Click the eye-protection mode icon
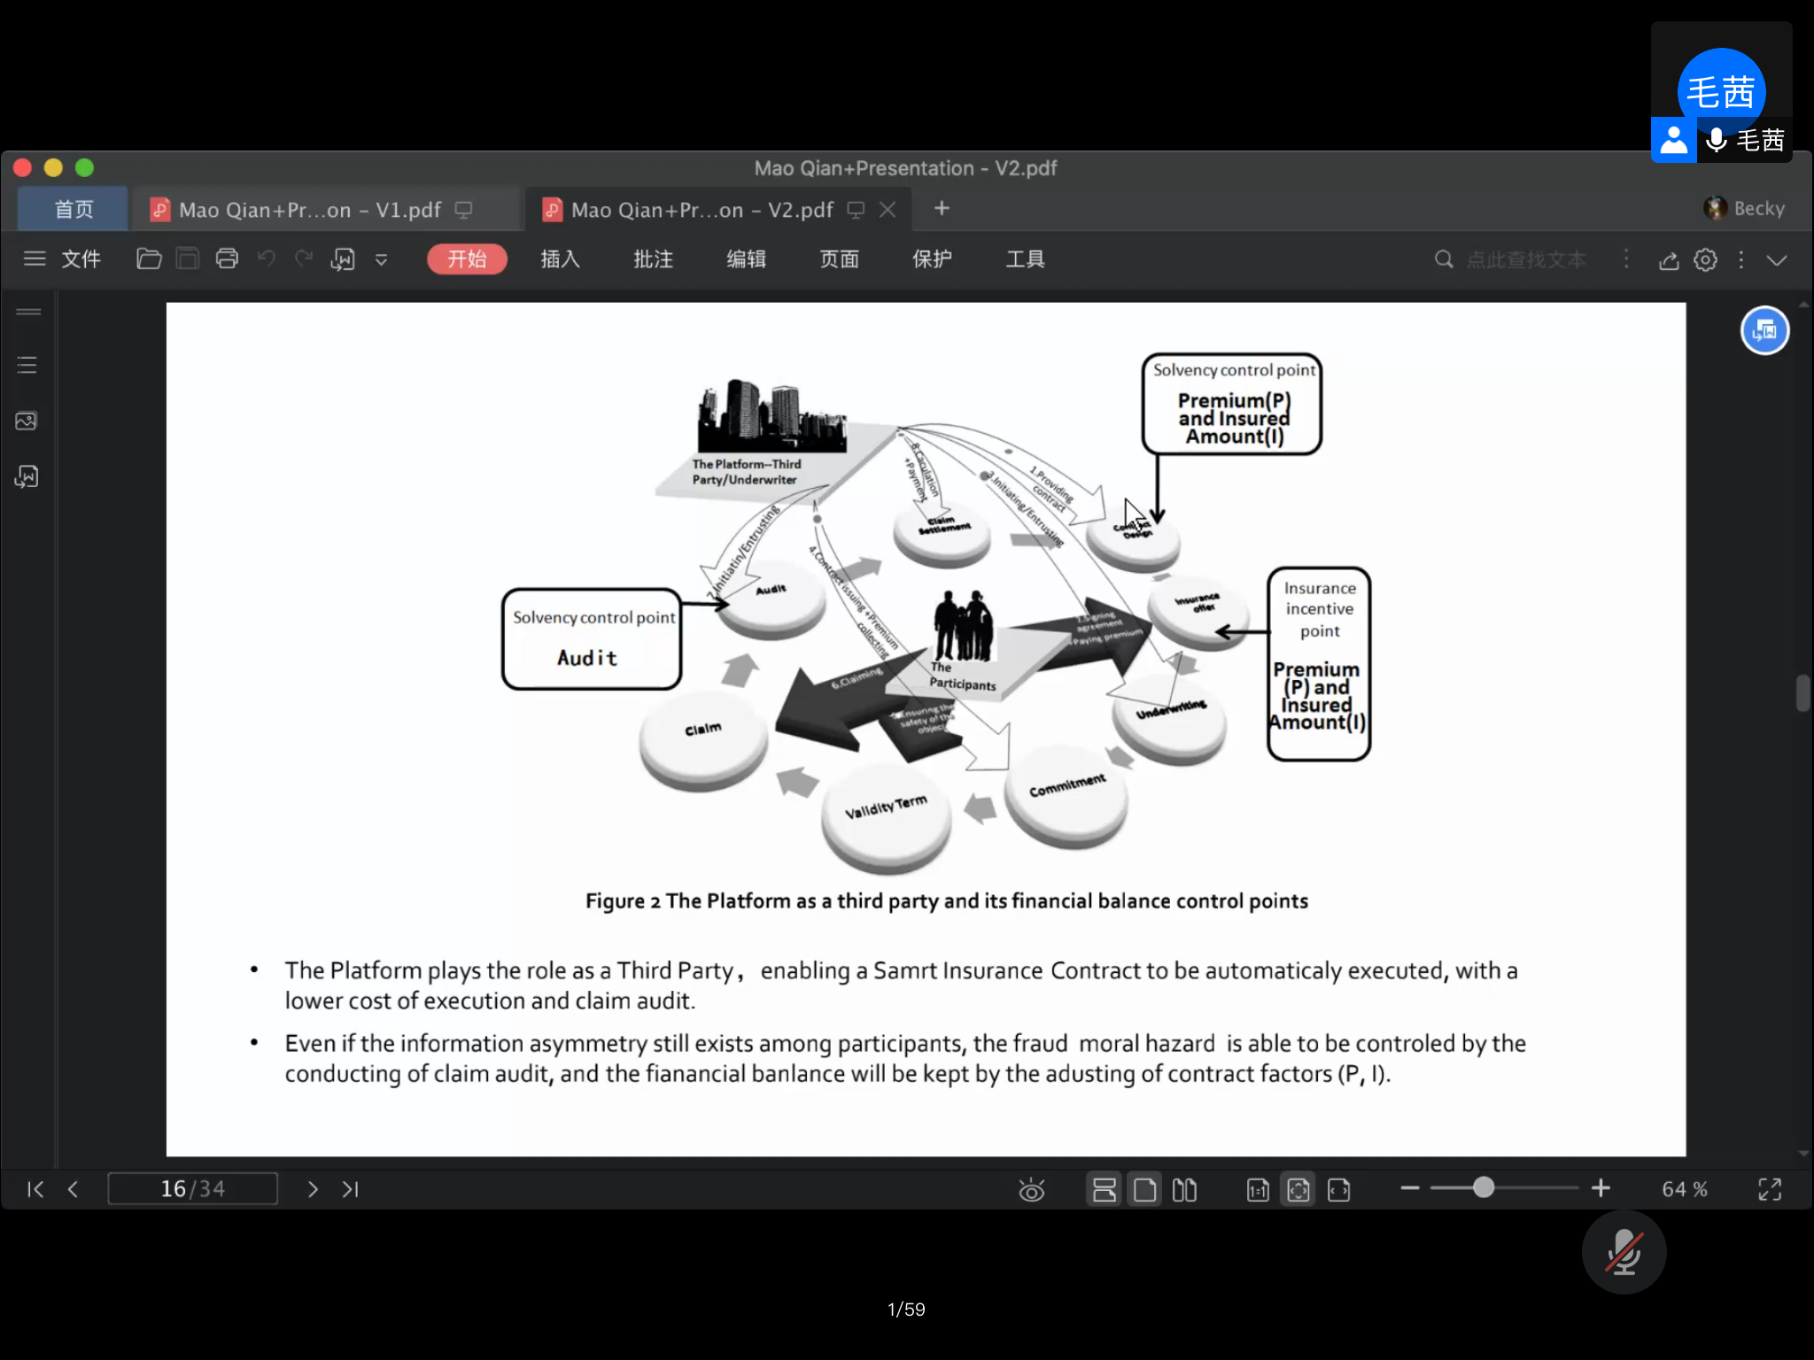Image resolution: width=1814 pixels, height=1360 pixels. point(1031,1189)
